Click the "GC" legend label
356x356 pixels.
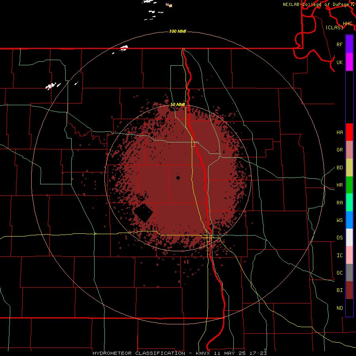(x=339, y=273)
